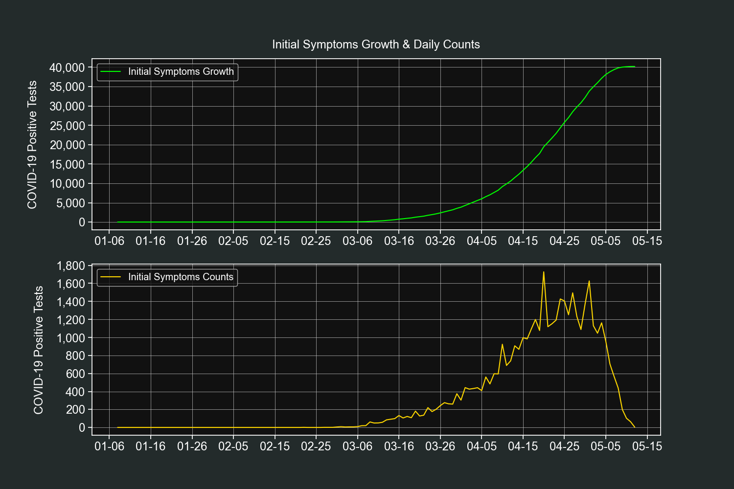
Task: Click the 01-26 date under the counts chart
Action: pyautogui.click(x=192, y=446)
